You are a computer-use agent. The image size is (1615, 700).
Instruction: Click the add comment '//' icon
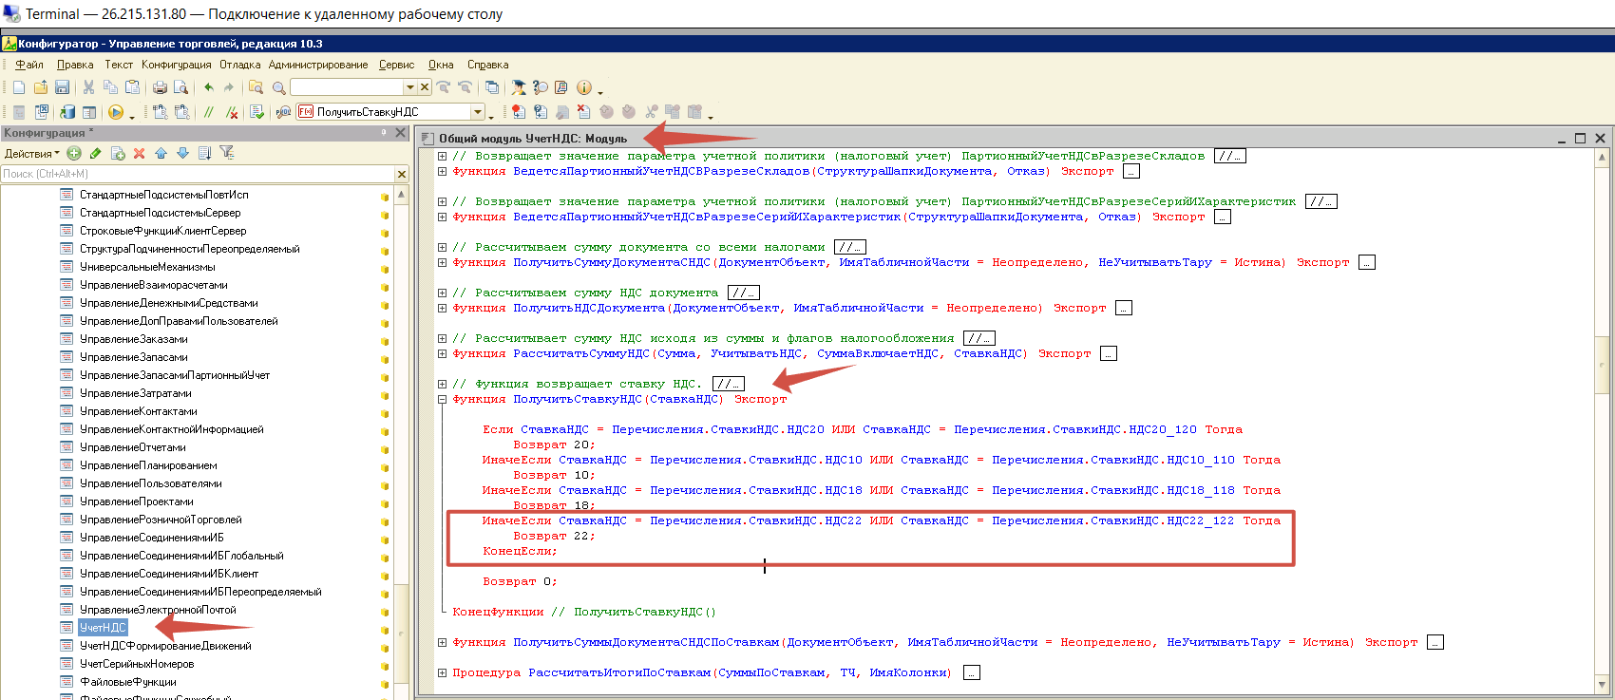coord(209,112)
